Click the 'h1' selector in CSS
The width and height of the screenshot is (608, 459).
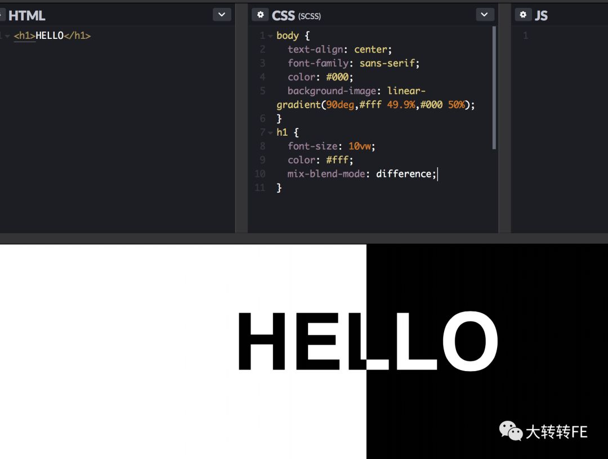click(x=282, y=132)
